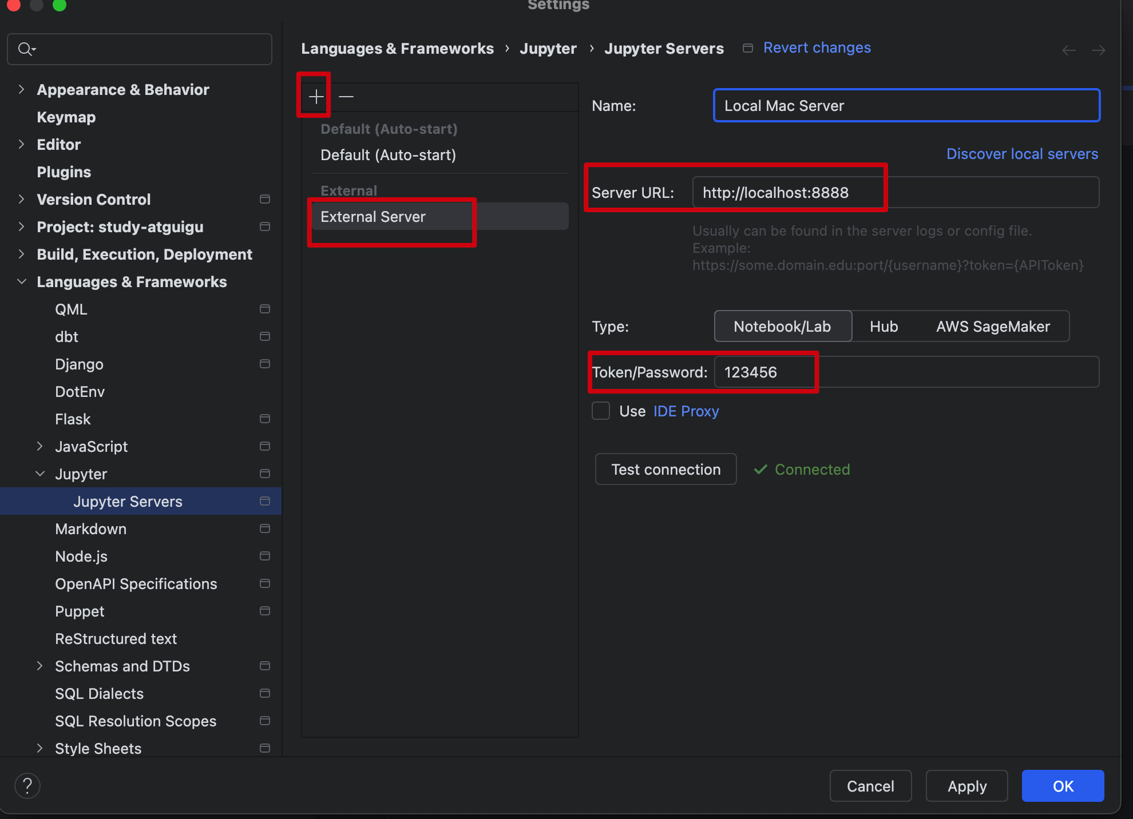This screenshot has height=819, width=1133.
Task: Select the Hub server type
Action: [884, 326]
